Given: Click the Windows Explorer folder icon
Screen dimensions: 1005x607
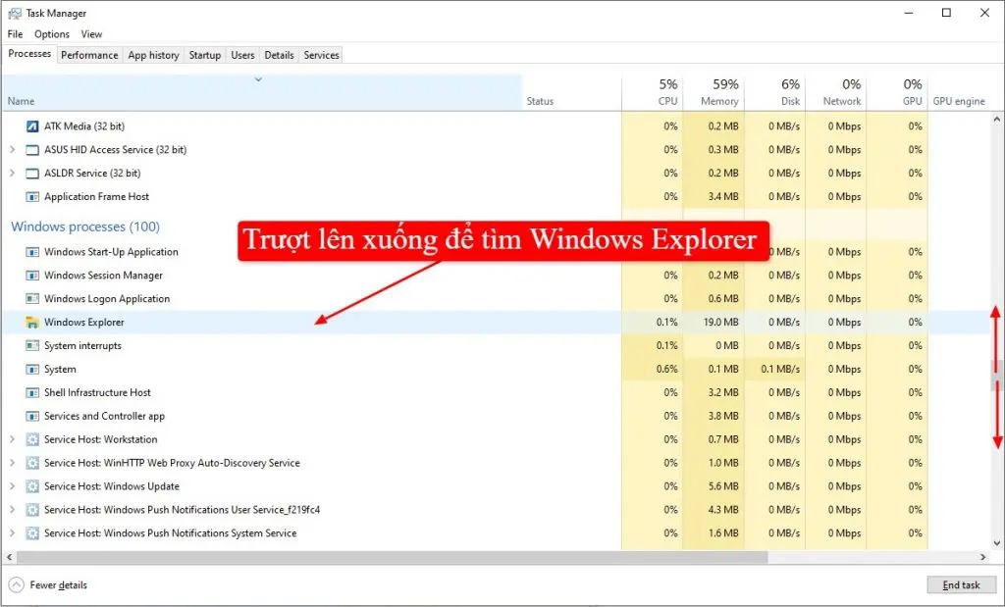Looking at the screenshot, I should 31,323.
